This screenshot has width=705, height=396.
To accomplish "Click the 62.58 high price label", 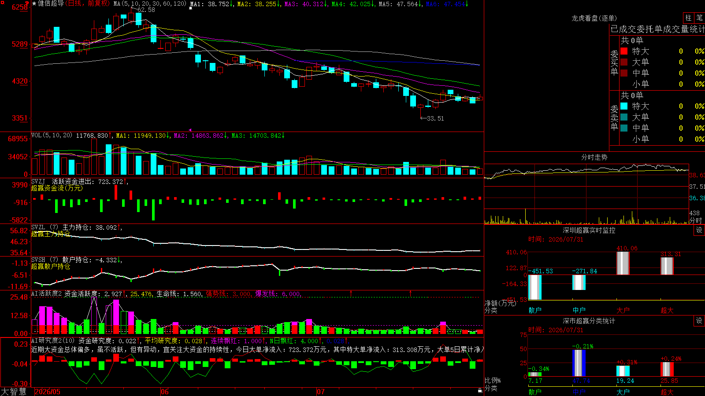I will tap(146, 10).
